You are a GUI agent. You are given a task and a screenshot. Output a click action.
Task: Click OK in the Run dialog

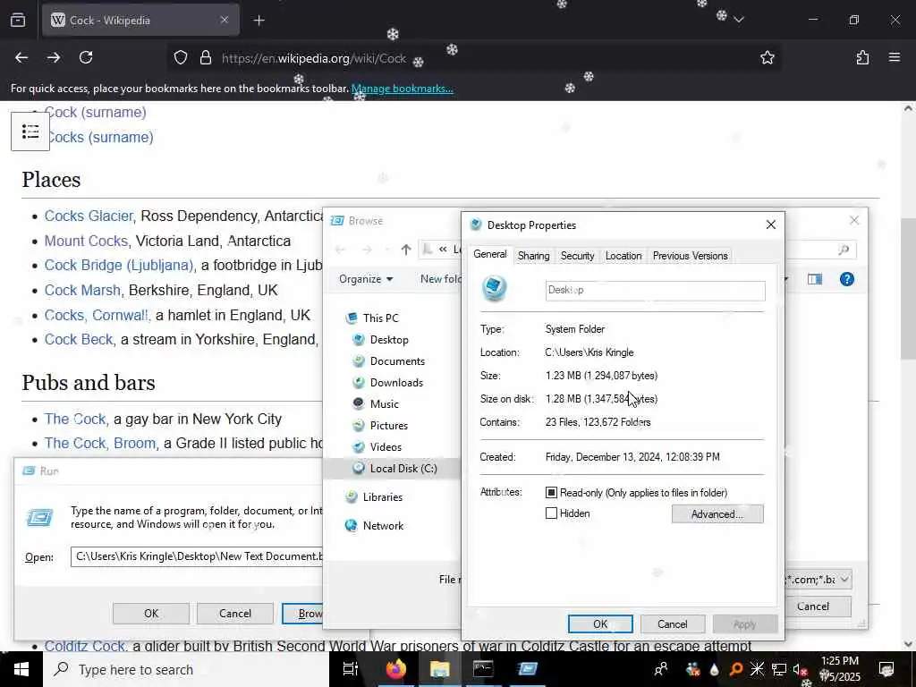pyautogui.click(x=150, y=614)
